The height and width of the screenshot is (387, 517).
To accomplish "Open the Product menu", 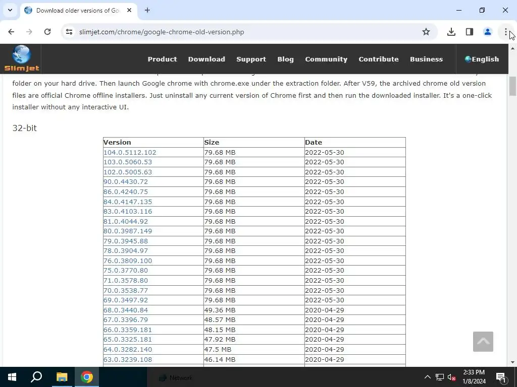I will coord(162,59).
